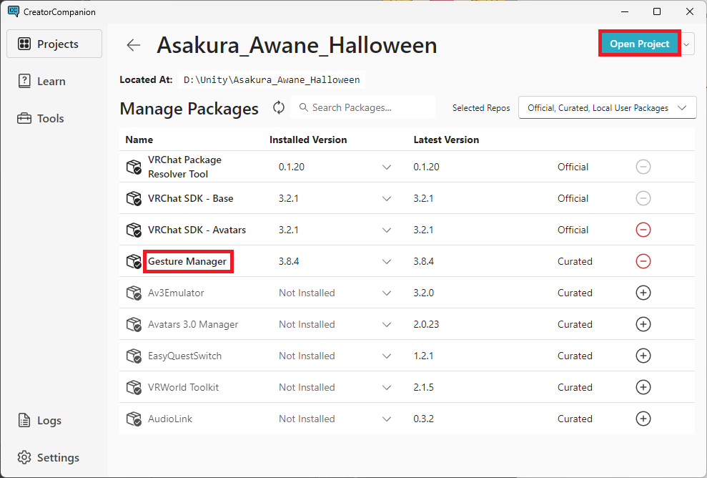Remove VRChat SDK - Avatars package
707x478 pixels.
[x=643, y=230]
